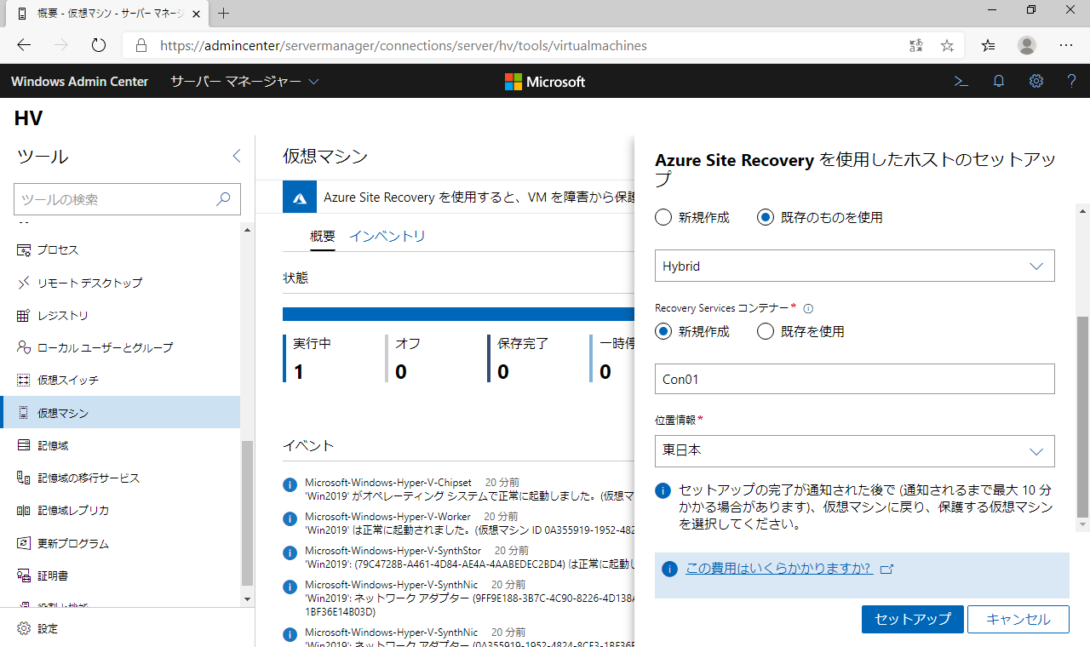Click browser refresh button
Viewport: 1090px width, 647px height.
coord(99,46)
